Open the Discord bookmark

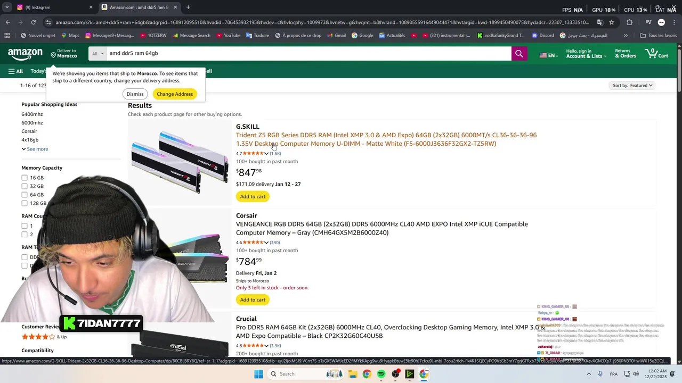coord(542,36)
